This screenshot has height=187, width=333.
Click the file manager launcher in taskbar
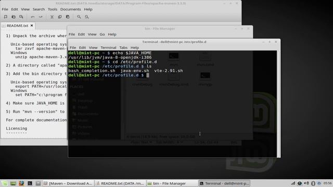(38, 183)
